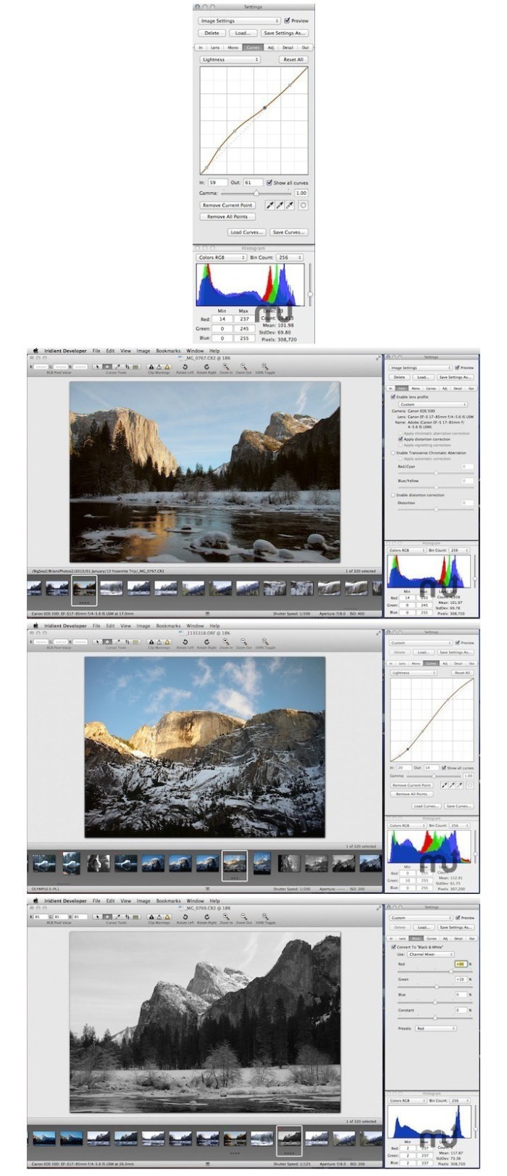Viewport: 507px width, 1176px height.
Task: Toggle Preview checkbox in _MG_0769.CR2 window settings
Action: 458,917
